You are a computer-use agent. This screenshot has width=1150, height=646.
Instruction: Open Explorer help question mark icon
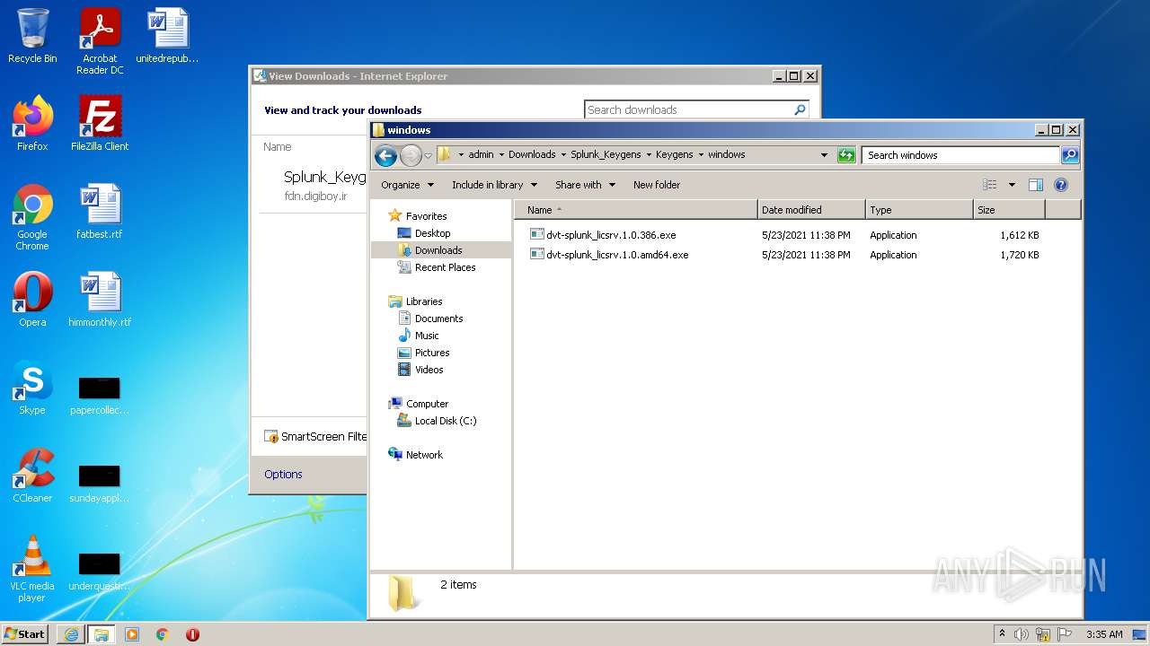click(x=1060, y=185)
